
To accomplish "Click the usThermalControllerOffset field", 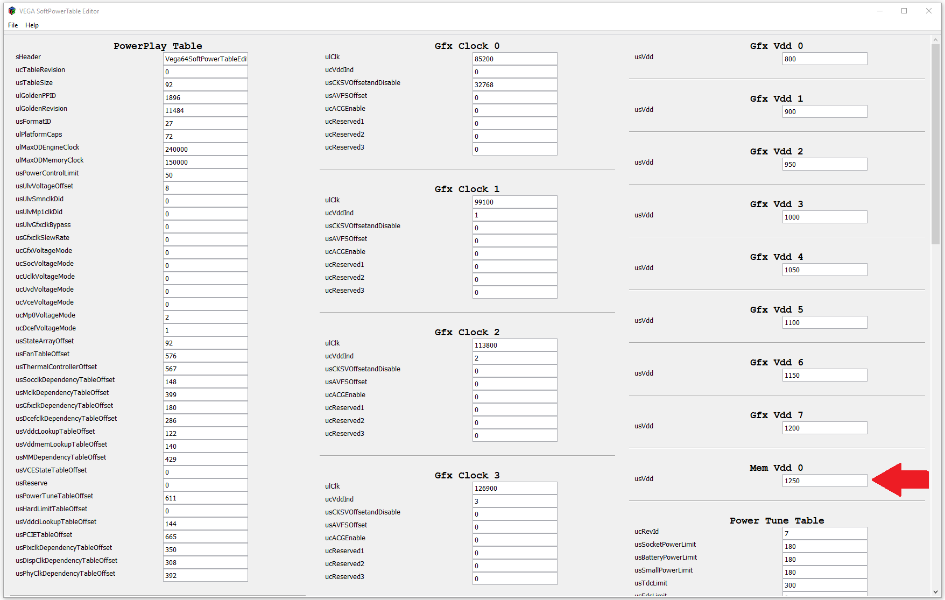I will [x=206, y=369].
